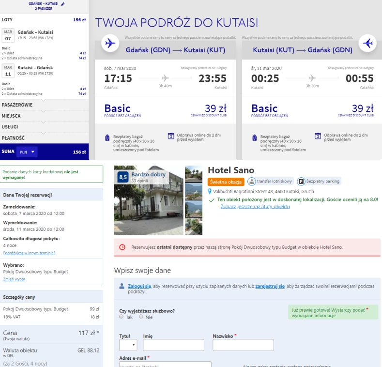Open the Loty section header

click(45, 20)
